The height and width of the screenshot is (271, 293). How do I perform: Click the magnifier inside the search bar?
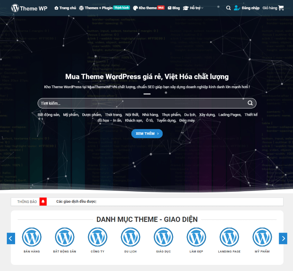250,103
